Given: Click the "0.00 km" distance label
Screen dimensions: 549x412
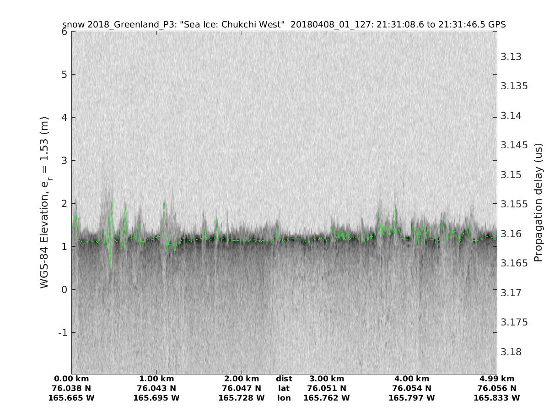Looking at the screenshot, I should (x=72, y=379).
